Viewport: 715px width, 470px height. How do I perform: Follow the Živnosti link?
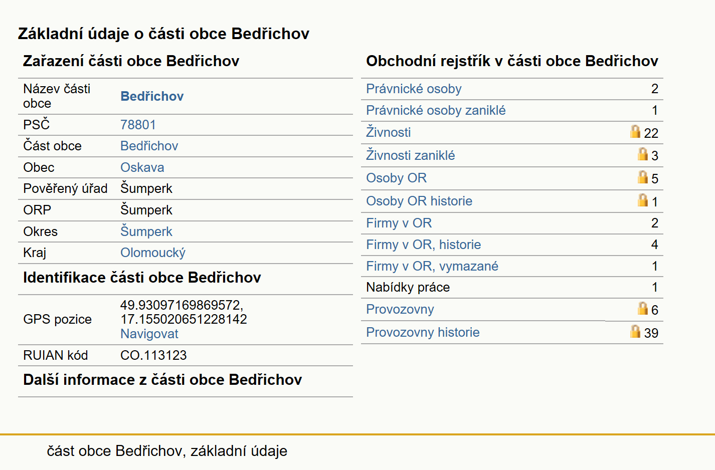(x=388, y=132)
